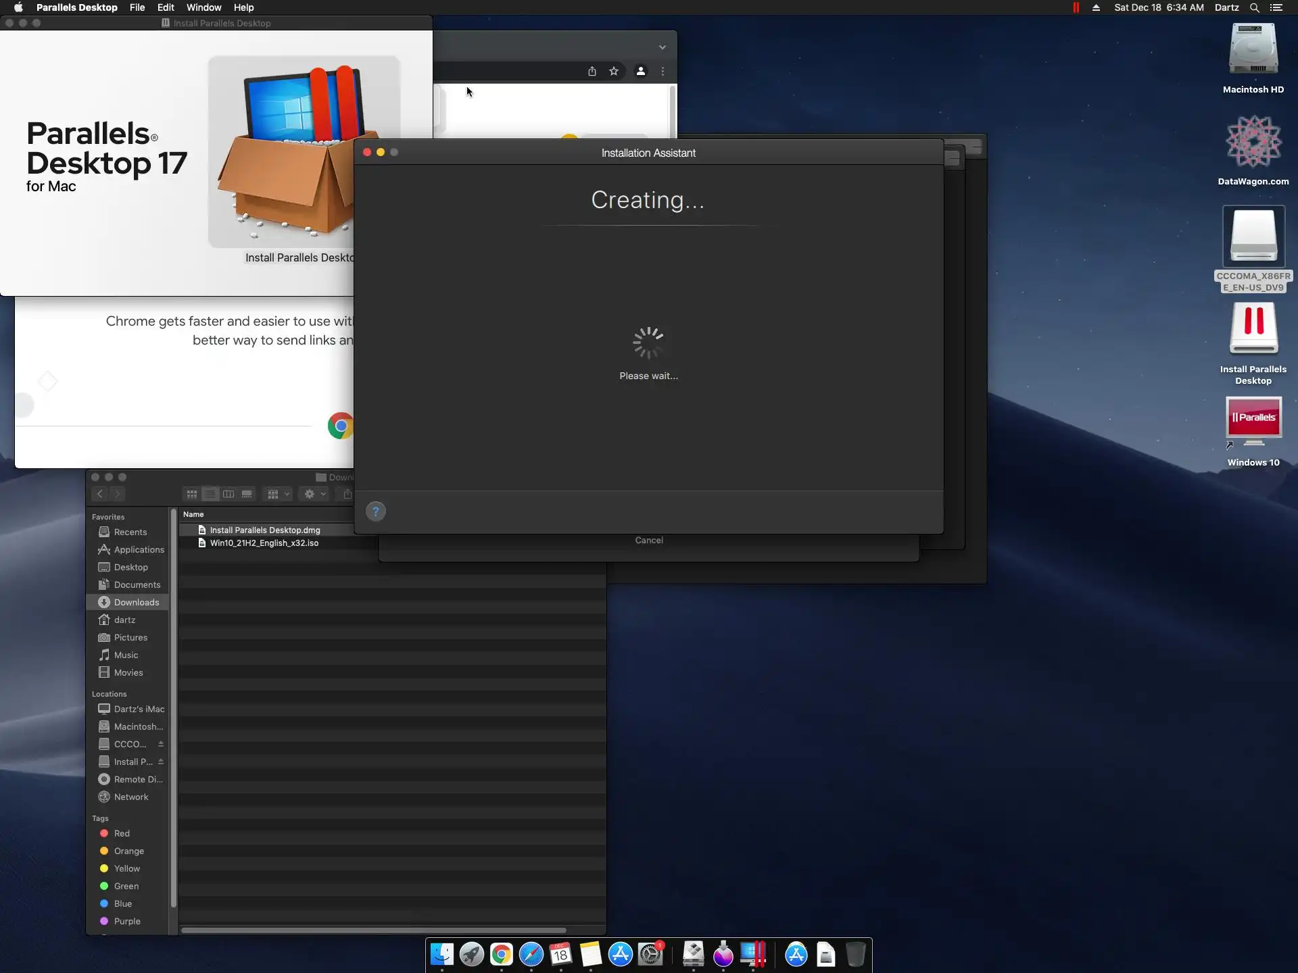Switch Finder to icon view
This screenshot has width=1298, height=973.
coord(192,494)
